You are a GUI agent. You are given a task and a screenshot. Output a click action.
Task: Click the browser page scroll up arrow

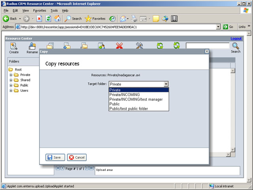tap(249, 33)
